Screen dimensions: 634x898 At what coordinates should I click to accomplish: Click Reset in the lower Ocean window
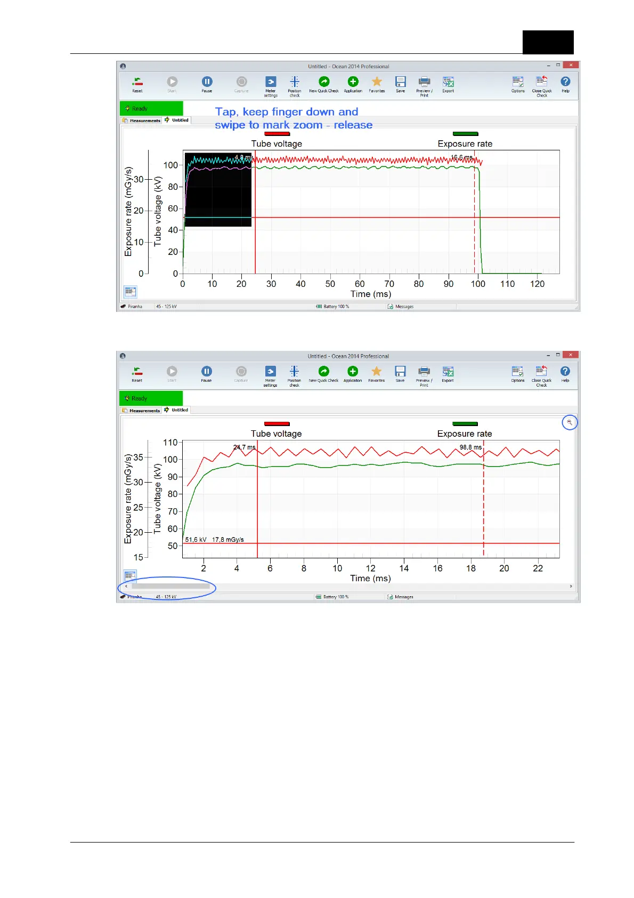(x=137, y=374)
